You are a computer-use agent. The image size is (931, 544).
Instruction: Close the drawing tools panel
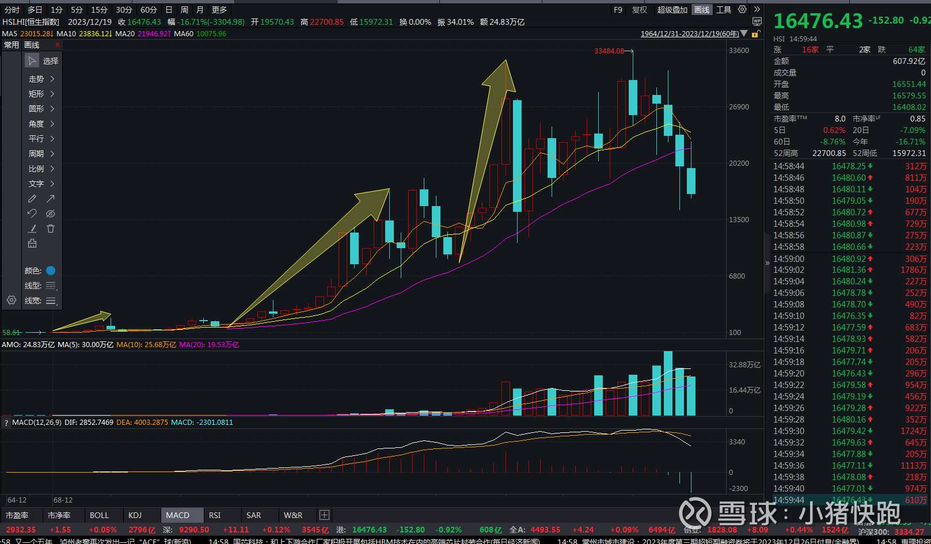tap(57, 45)
